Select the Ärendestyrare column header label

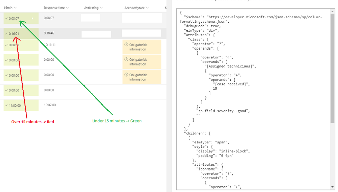pos(135,8)
